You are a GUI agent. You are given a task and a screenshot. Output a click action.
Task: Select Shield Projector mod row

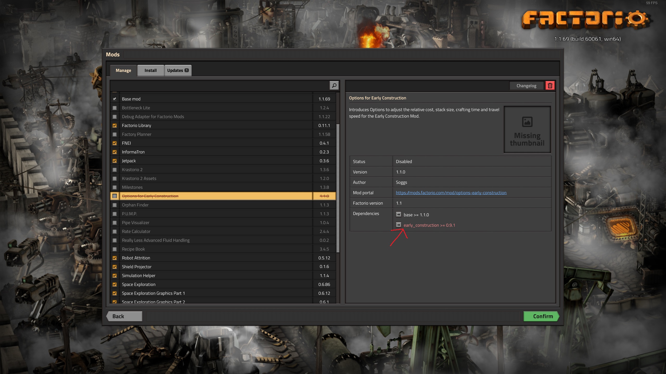tap(223, 267)
